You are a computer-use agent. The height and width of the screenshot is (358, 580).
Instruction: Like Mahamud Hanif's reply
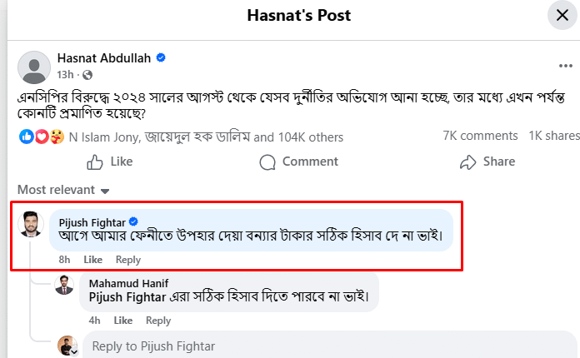coord(122,320)
